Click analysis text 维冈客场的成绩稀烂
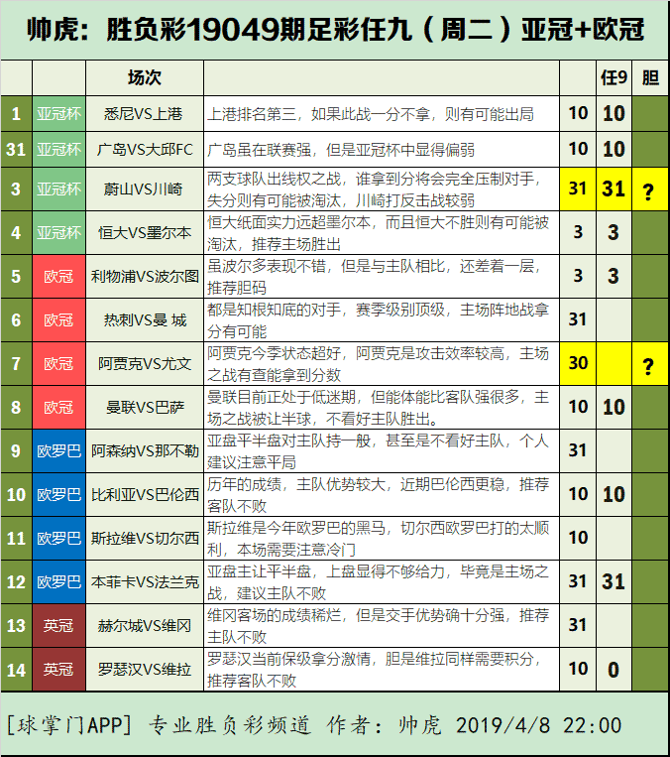 point(274,615)
